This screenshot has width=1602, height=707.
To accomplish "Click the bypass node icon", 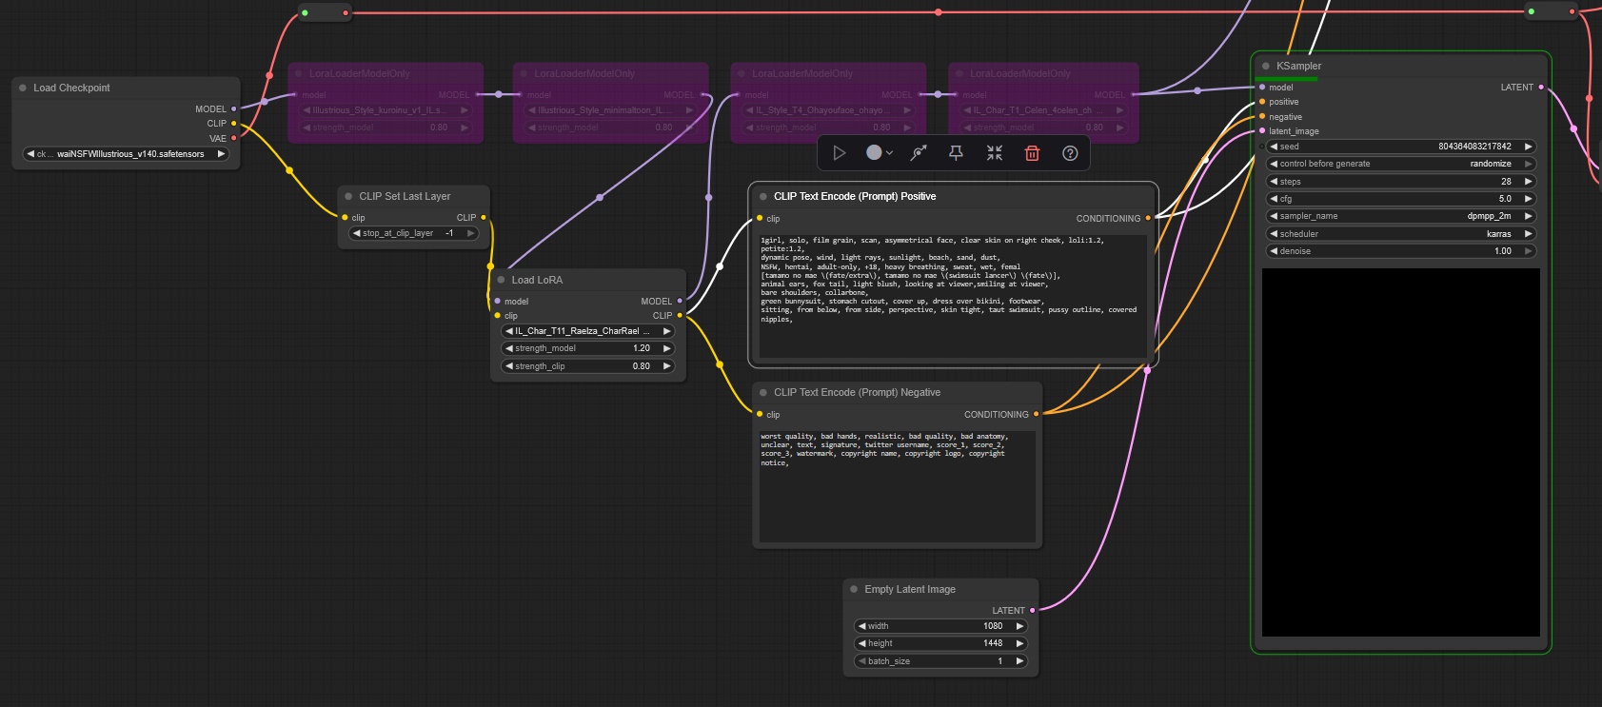I will [x=919, y=153].
